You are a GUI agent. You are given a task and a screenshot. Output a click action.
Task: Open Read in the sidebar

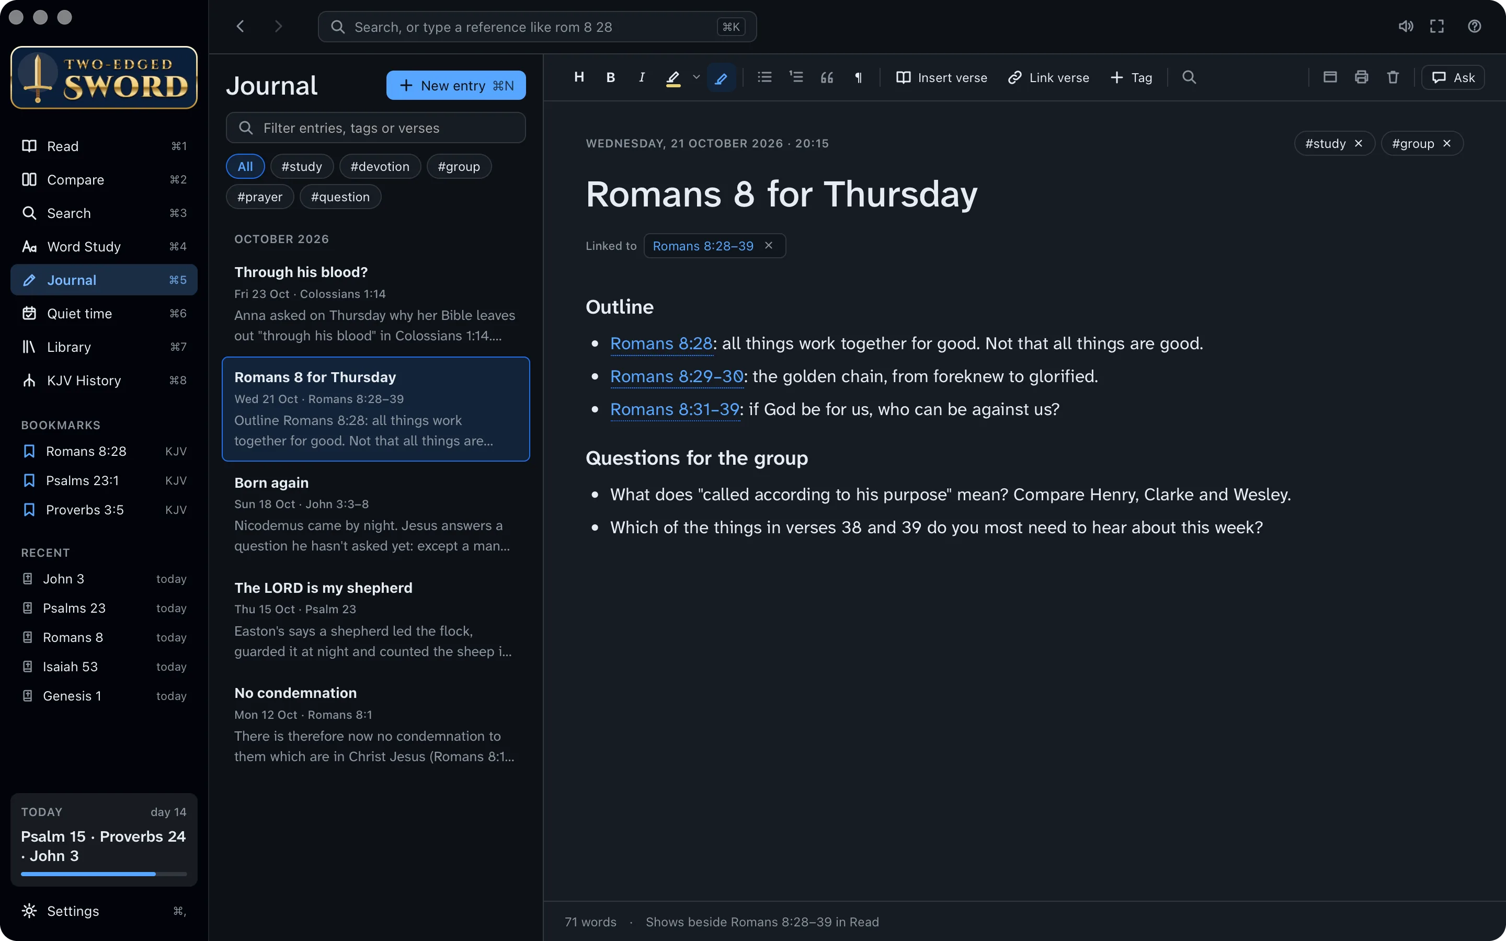[104, 146]
